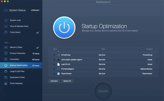Open System Junk section
The width and height of the screenshot is (164, 101).
click(21, 20)
